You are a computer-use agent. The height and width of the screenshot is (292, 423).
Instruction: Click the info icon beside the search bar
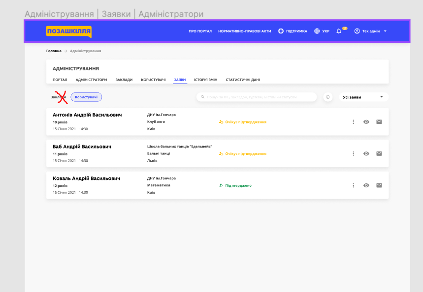[x=327, y=96]
